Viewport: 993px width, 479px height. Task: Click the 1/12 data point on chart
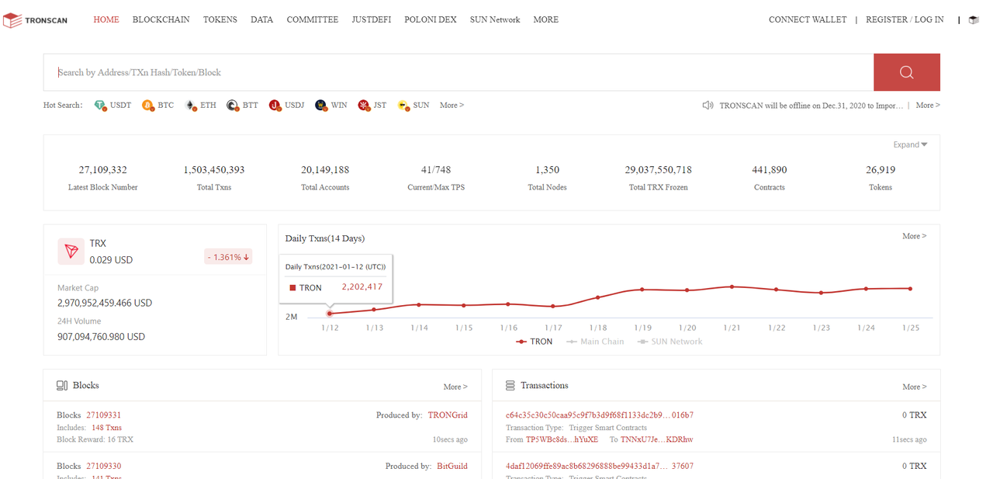click(x=330, y=314)
